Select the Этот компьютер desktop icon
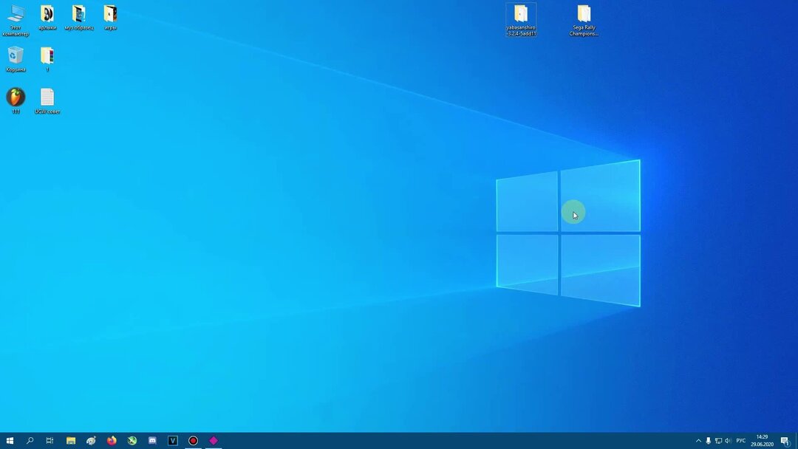 coord(16,21)
